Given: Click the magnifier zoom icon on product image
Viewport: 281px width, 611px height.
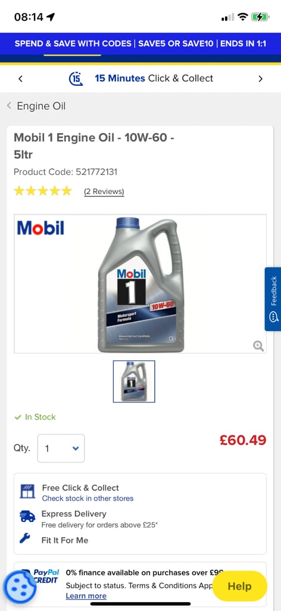Looking at the screenshot, I should pos(258,345).
